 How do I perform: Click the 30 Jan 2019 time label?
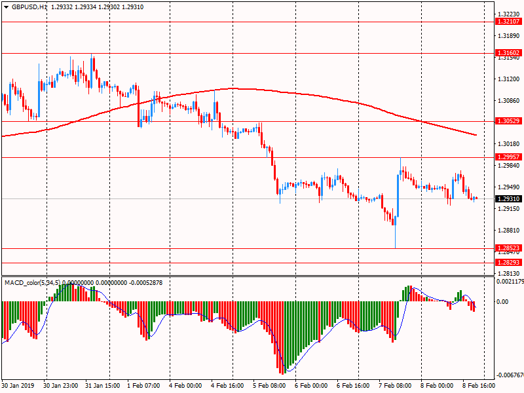[18, 385]
